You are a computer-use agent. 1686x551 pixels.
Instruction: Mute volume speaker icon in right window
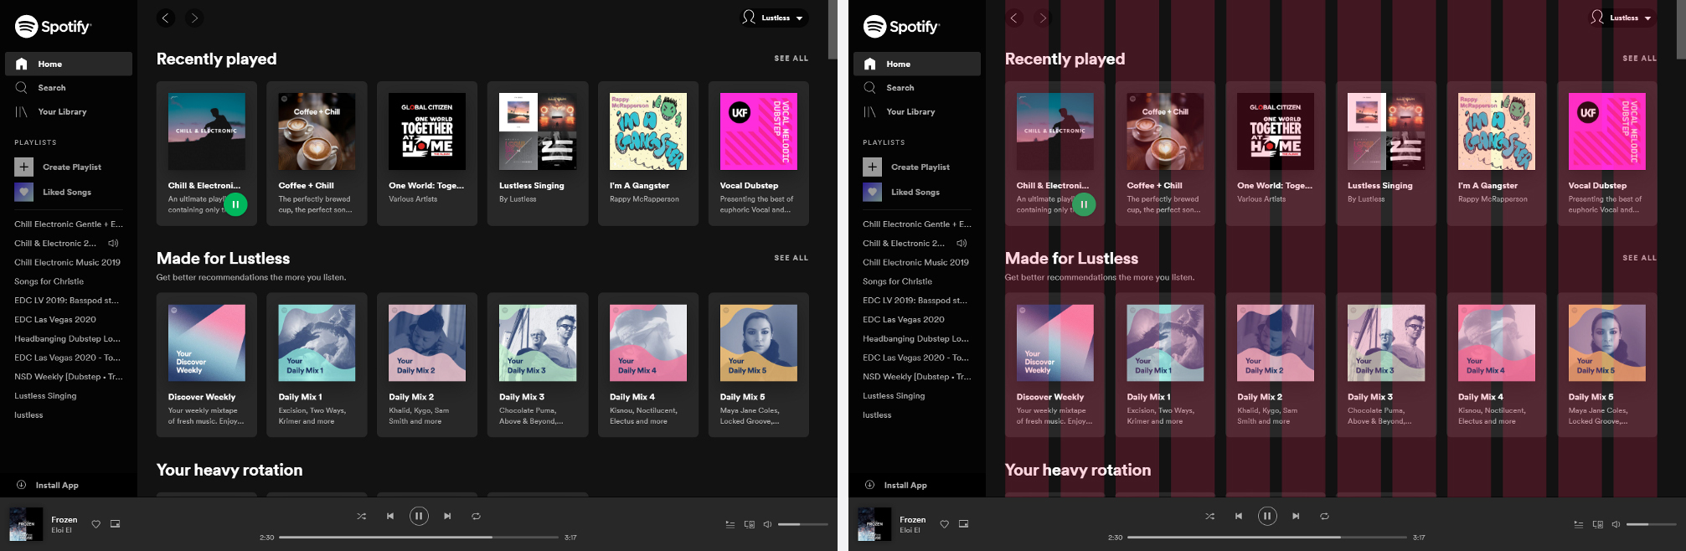tap(1616, 524)
